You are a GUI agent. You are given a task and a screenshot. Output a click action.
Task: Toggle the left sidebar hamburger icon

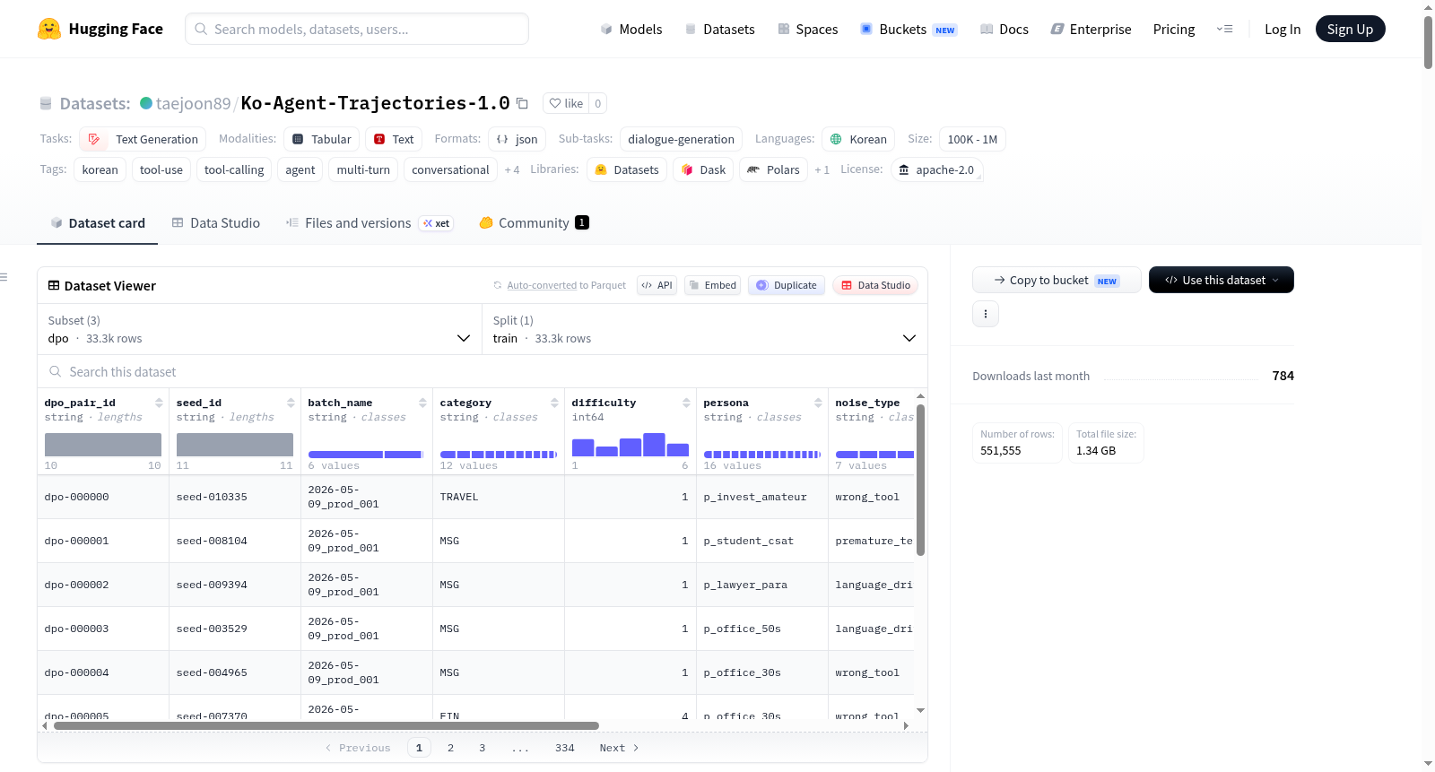tap(4, 277)
